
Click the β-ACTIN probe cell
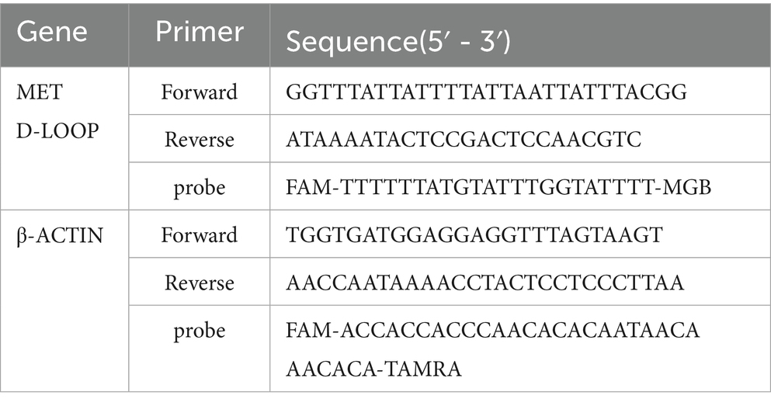click(x=199, y=331)
